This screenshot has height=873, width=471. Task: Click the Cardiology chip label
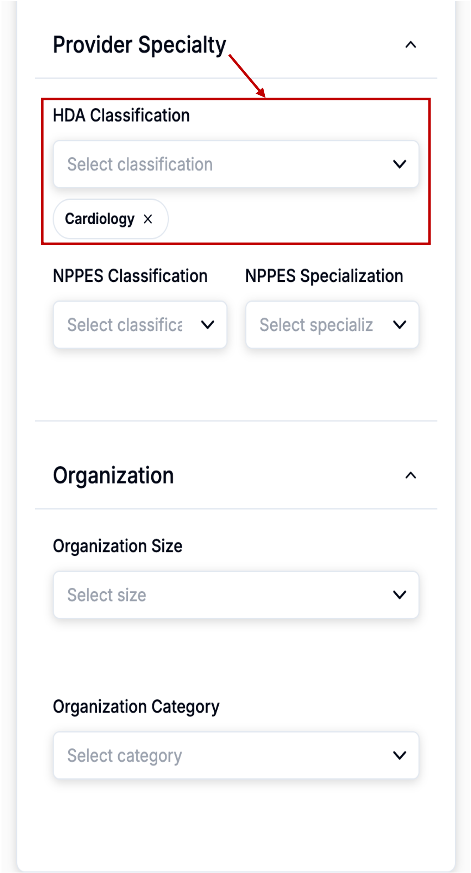tap(100, 219)
